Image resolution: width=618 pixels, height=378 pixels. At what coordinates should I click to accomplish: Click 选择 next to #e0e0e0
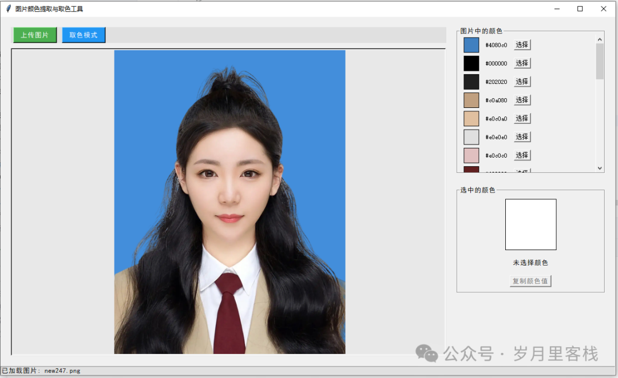[522, 137]
